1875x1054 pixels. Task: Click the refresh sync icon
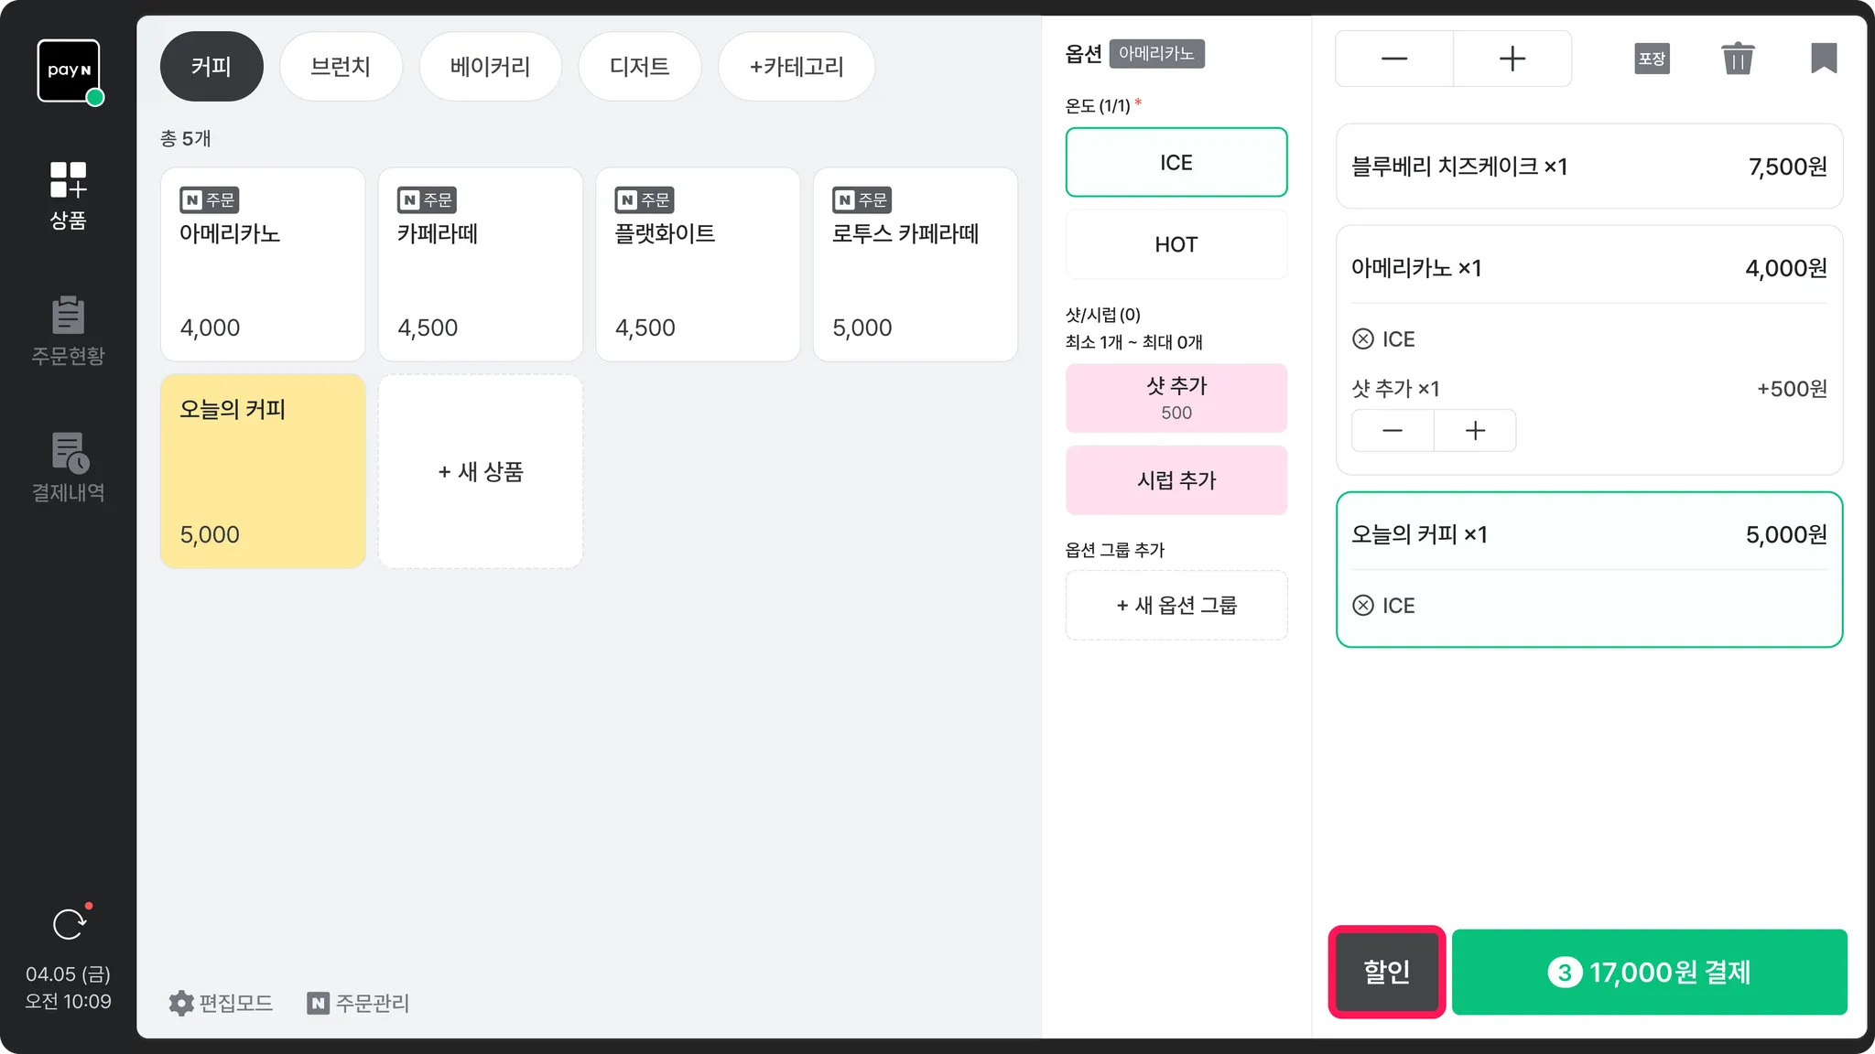pos(69,924)
